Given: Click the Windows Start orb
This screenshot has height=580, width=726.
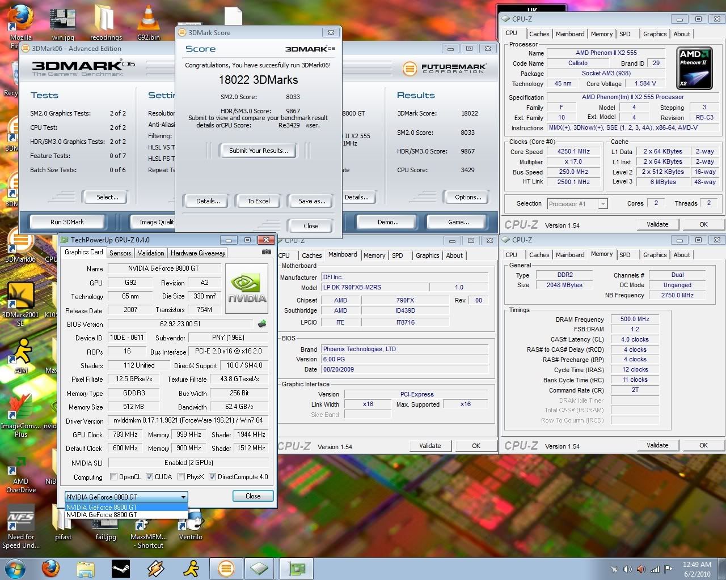Looking at the screenshot, I should (x=15, y=568).
